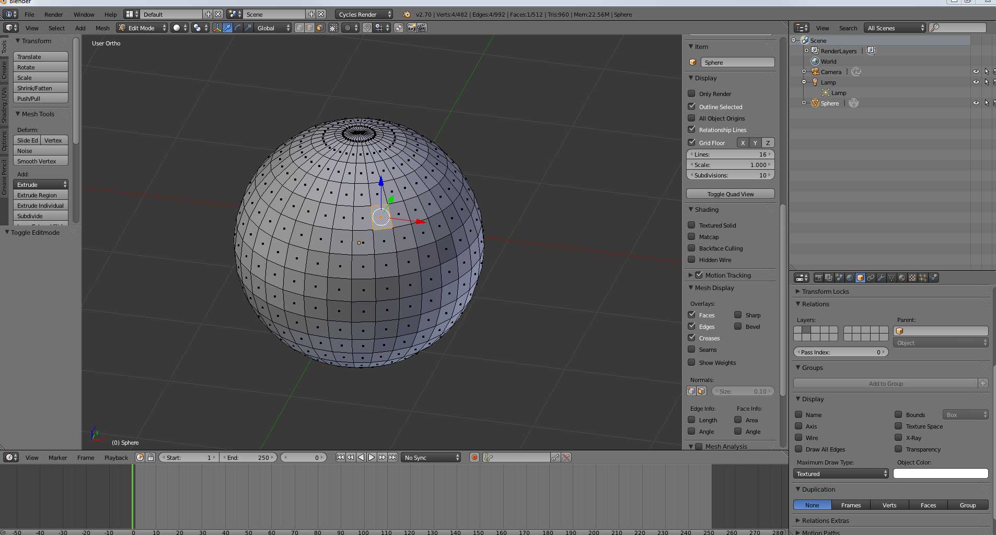
Task: Open the Constraints properties tab (chain icon)
Action: tap(871, 278)
